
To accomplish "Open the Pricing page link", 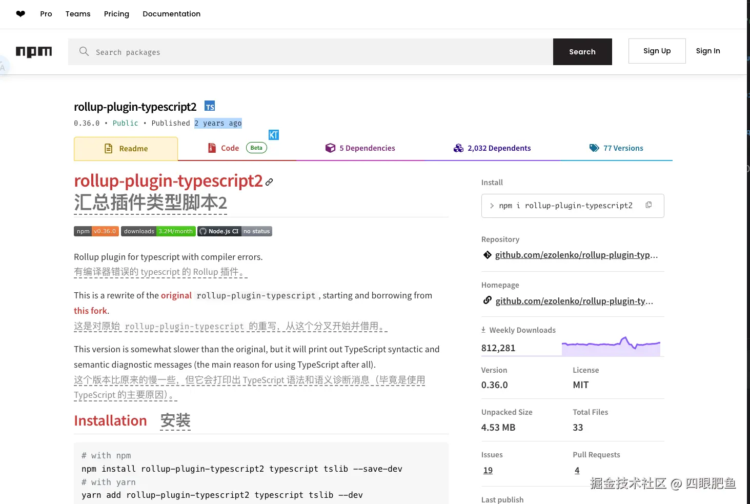I will [x=116, y=14].
